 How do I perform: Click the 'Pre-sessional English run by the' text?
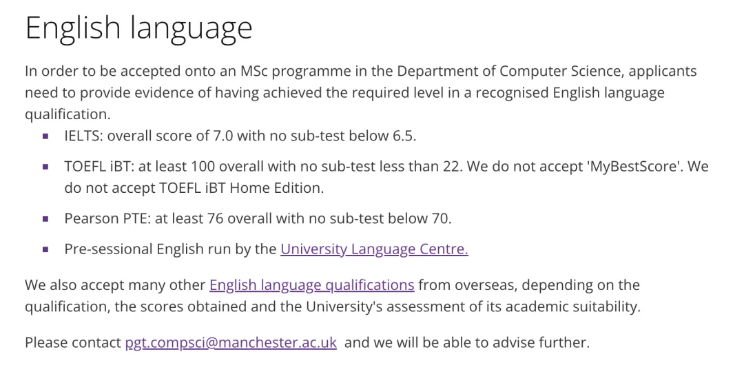pos(170,249)
